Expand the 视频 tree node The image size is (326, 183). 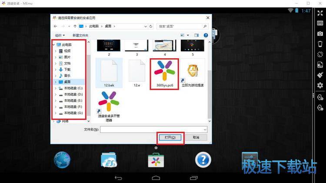click(x=56, y=51)
